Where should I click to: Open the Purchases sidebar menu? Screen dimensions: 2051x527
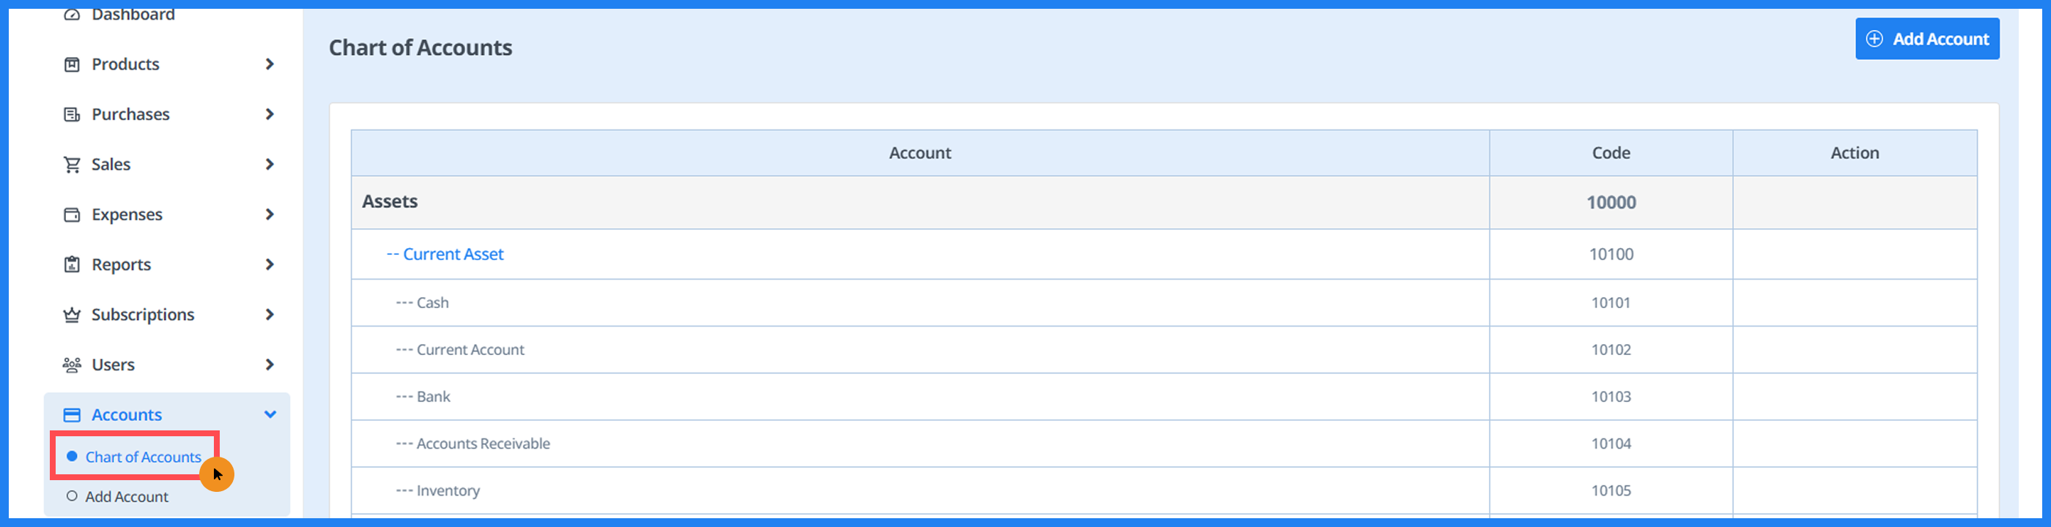pyautogui.click(x=167, y=115)
